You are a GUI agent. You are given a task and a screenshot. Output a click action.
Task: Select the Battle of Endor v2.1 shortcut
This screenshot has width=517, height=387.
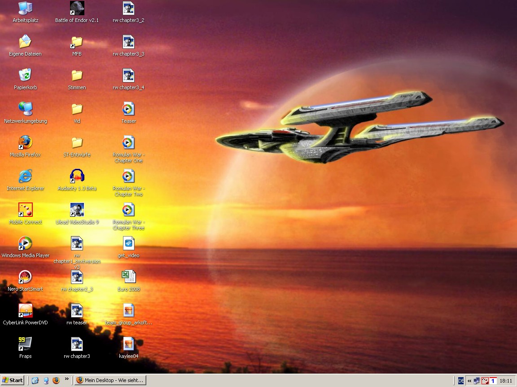click(x=77, y=9)
